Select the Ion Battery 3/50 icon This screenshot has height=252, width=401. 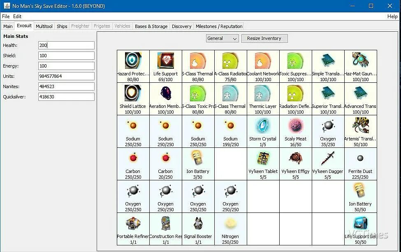(x=198, y=158)
